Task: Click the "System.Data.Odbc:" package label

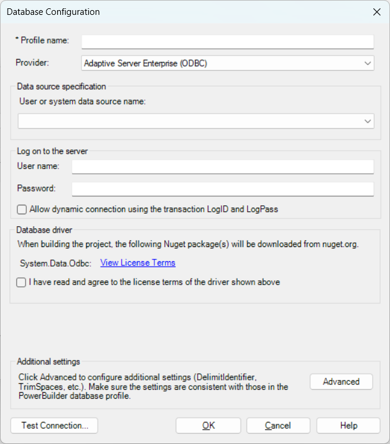Action: [x=55, y=262]
